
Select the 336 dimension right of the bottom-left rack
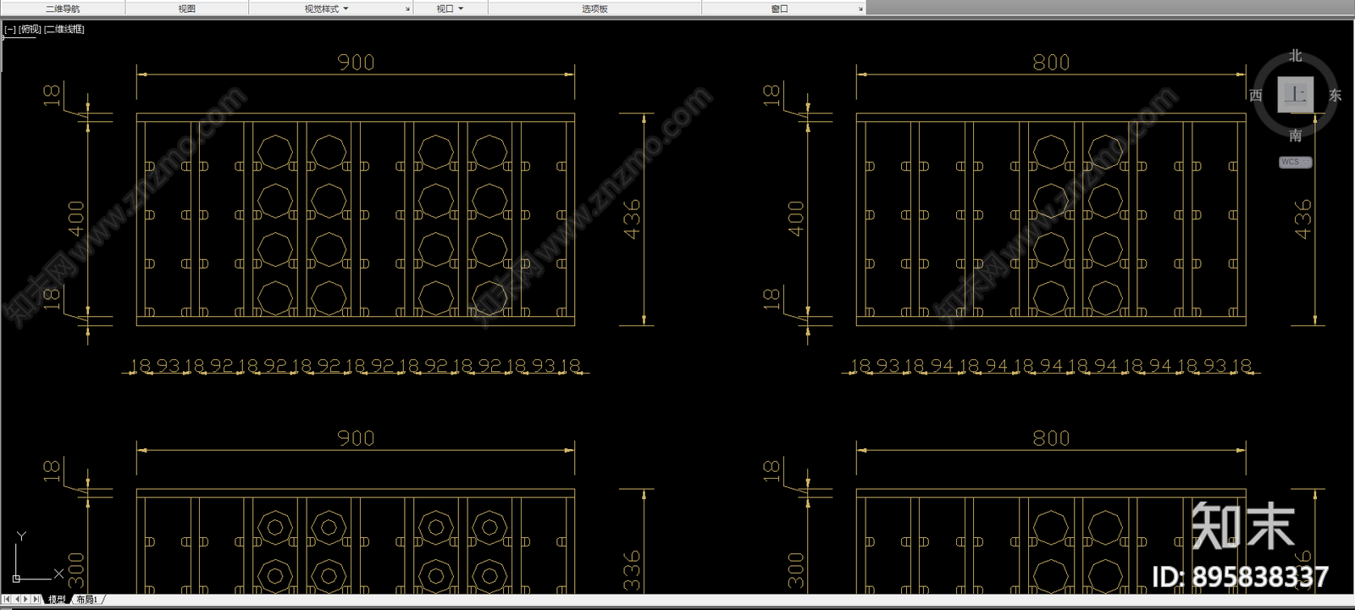click(632, 572)
